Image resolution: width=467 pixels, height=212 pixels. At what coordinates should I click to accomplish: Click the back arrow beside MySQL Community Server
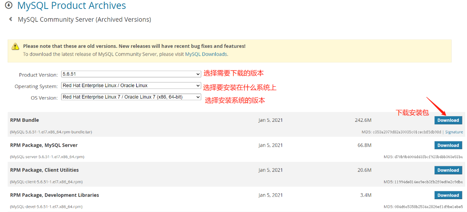click(x=11, y=19)
